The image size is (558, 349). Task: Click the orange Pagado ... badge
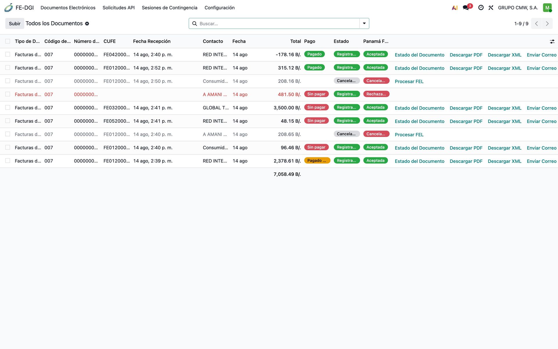(317, 161)
